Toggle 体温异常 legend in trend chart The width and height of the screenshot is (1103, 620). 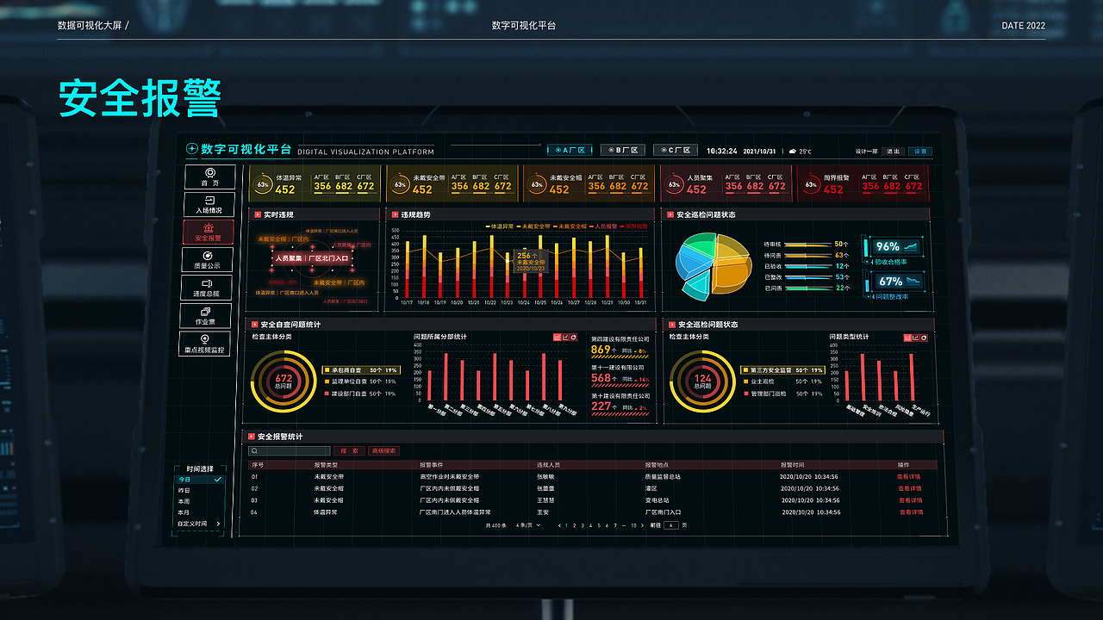(x=500, y=226)
